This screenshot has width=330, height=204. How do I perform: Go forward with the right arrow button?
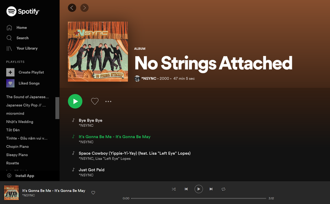coord(84,8)
